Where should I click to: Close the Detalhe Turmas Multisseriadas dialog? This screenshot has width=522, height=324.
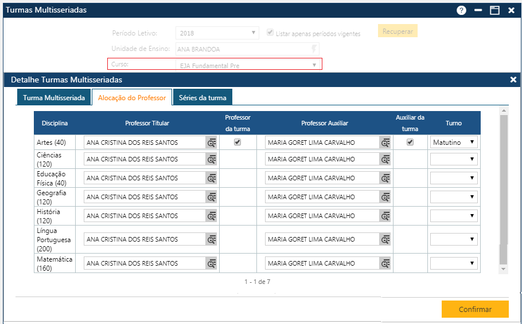pos(513,80)
